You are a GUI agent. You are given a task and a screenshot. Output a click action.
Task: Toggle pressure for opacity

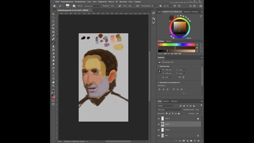click(x=119, y=6)
